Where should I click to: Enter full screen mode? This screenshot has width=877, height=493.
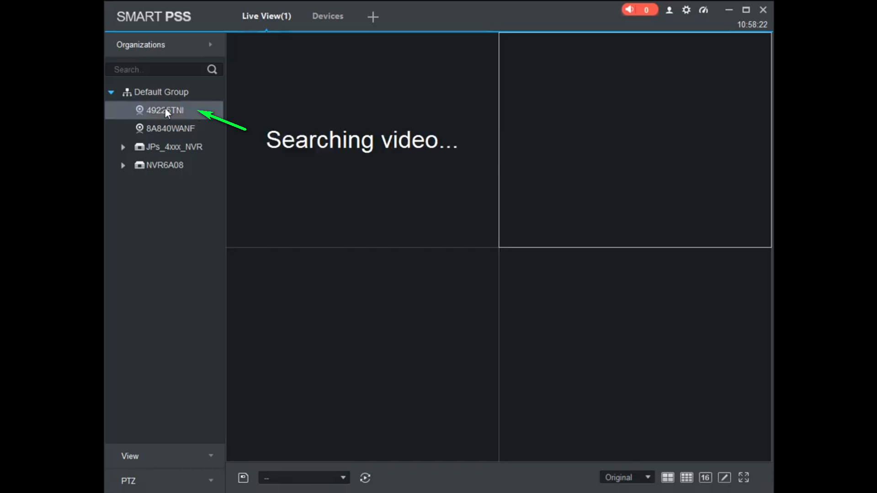point(744,477)
